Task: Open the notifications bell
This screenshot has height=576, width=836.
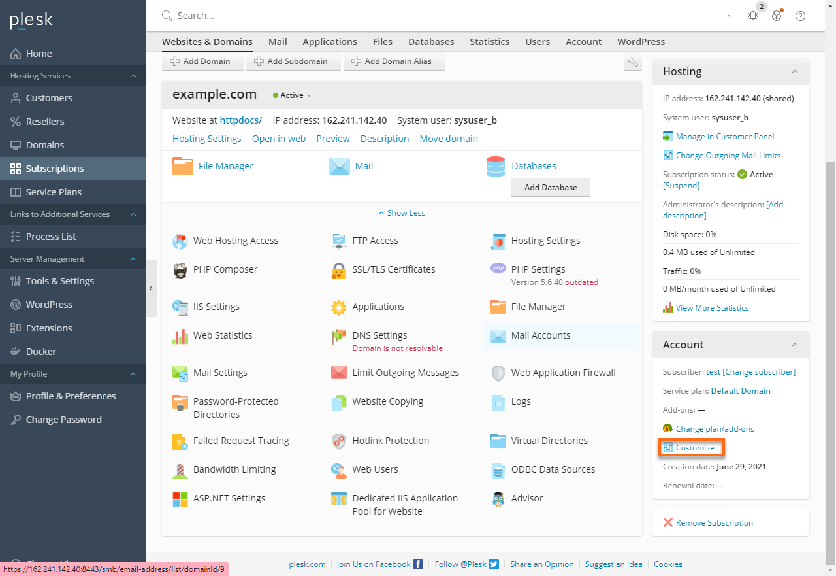Action: tap(753, 15)
